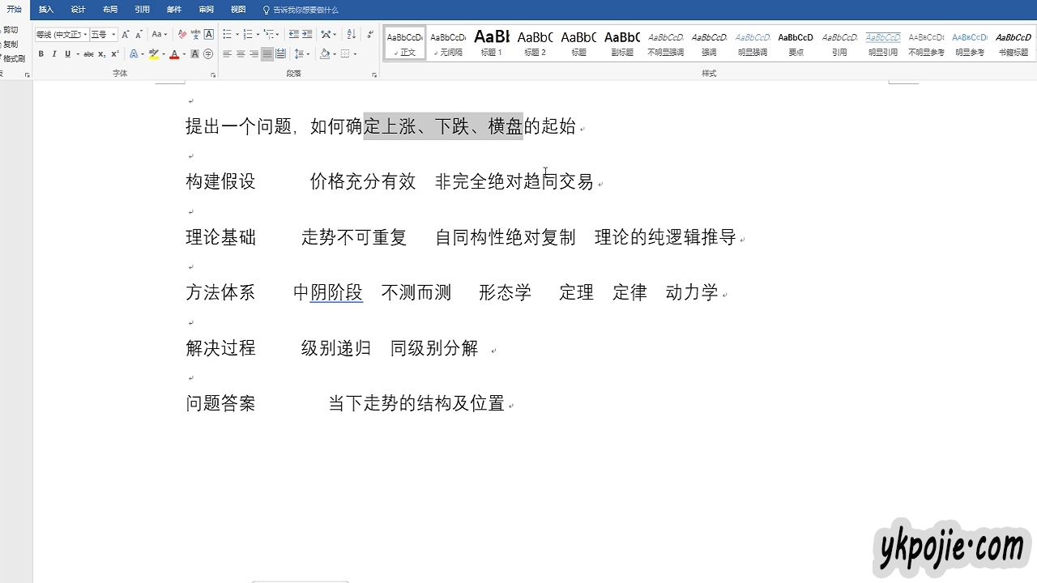Switch to the 插入 ribbon tab
This screenshot has height=583, width=1037.
tap(46, 10)
